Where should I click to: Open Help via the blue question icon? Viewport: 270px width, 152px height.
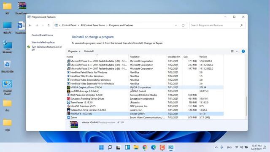pyautogui.click(x=243, y=51)
